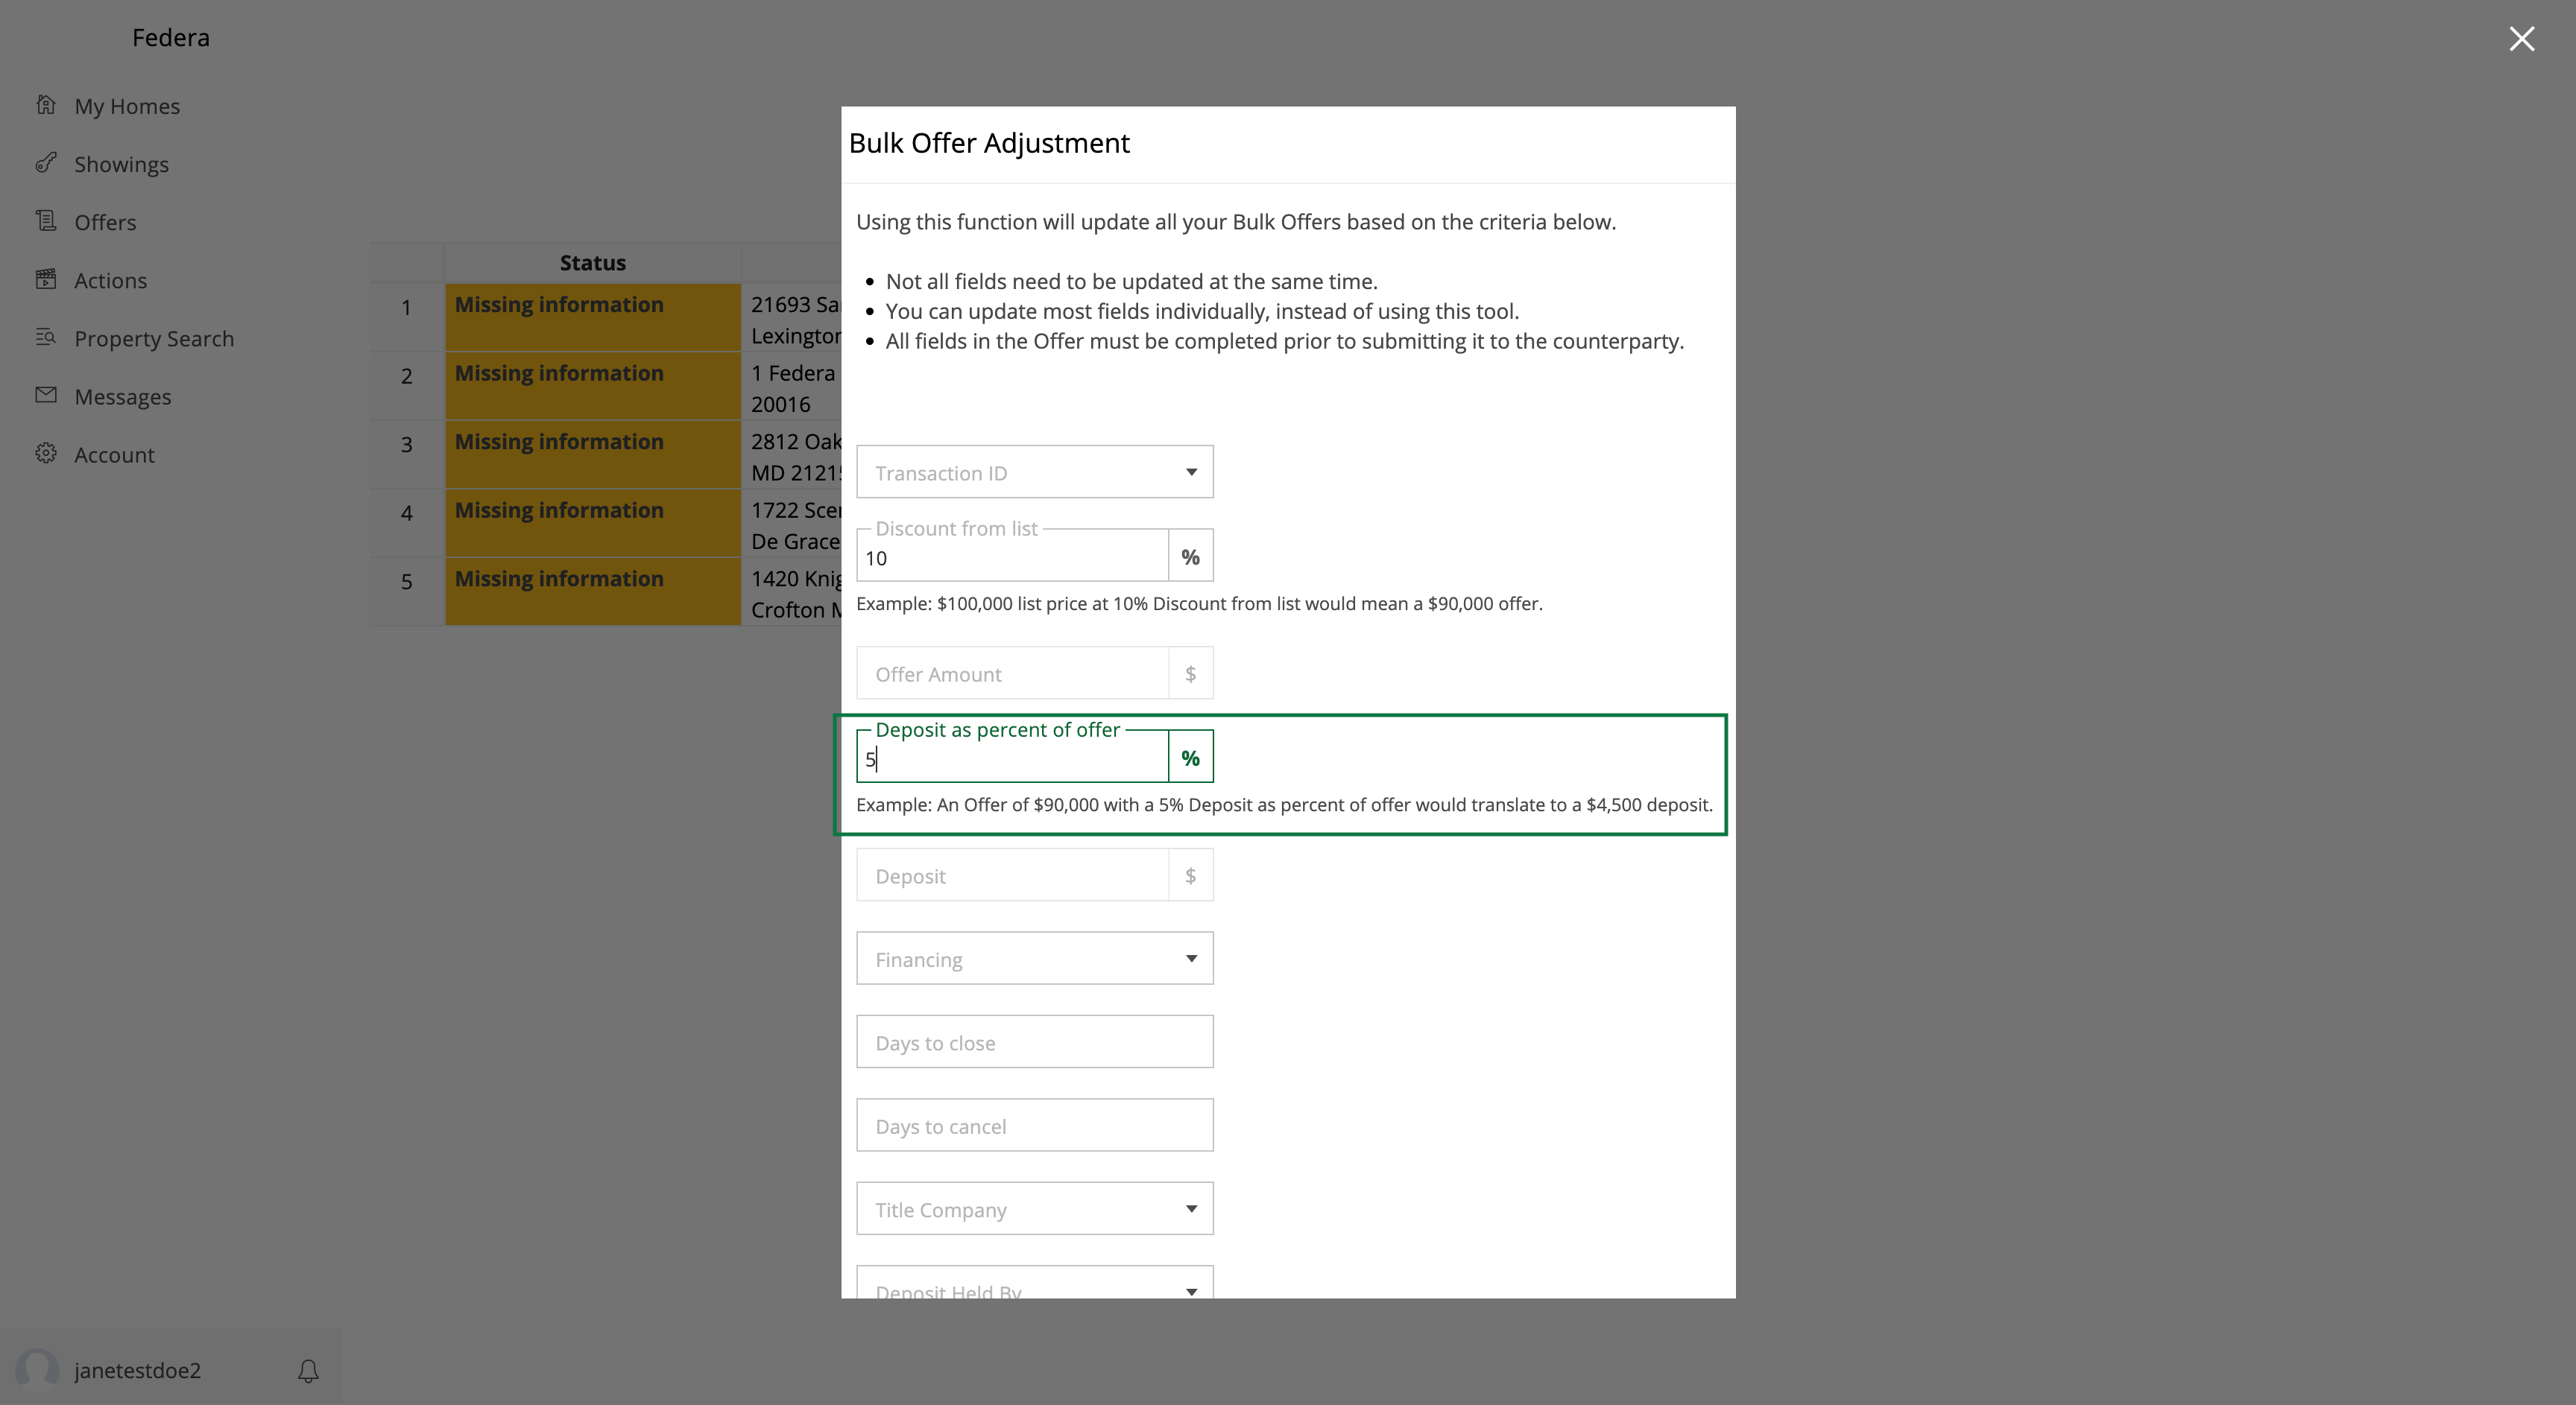Expand the Financing dropdown
2576x1405 pixels.
tap(1035, 958)
